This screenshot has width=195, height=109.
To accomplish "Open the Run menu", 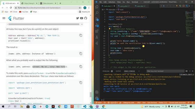I will click(x=128, y=2).
